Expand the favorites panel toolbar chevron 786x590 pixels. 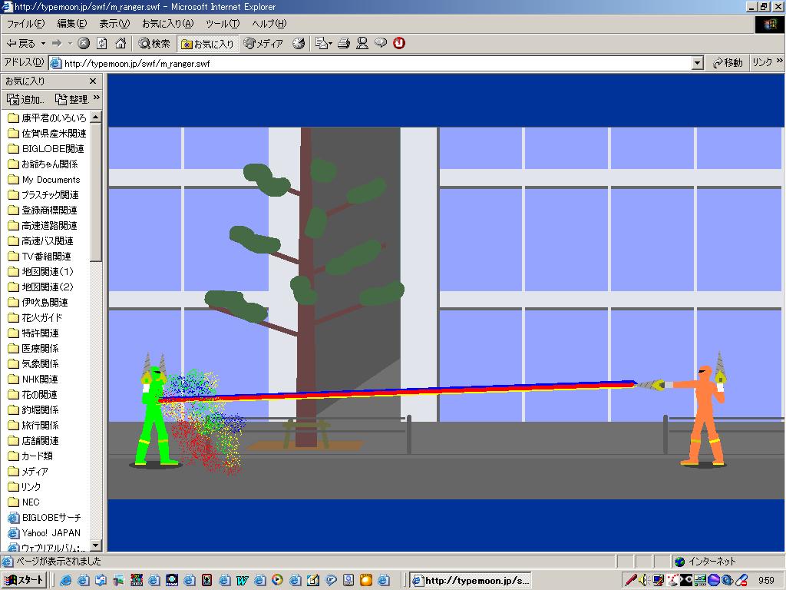click(97, 98)
